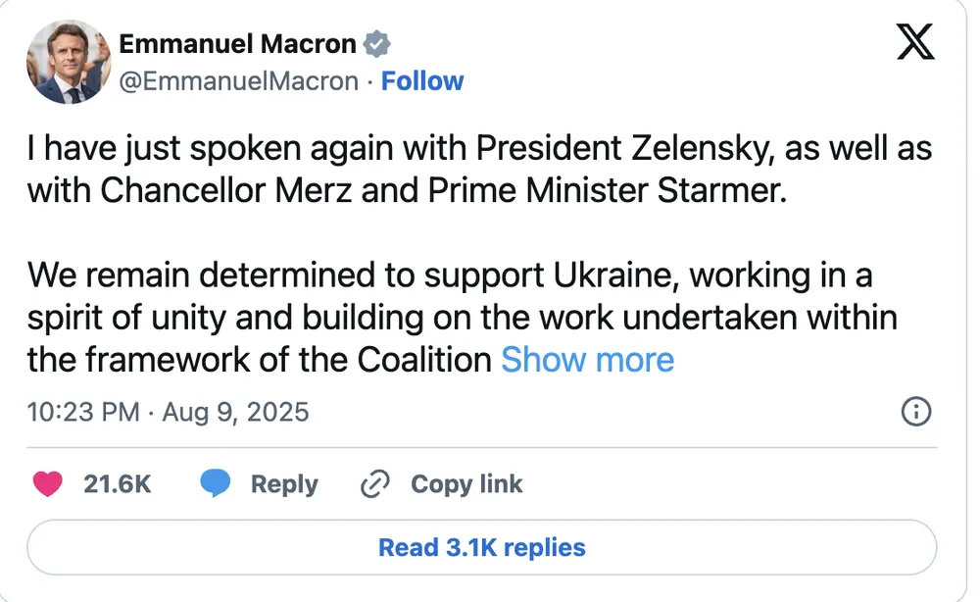
Task: Select the heart icon to like the post
Action: [x=48, y=483]
